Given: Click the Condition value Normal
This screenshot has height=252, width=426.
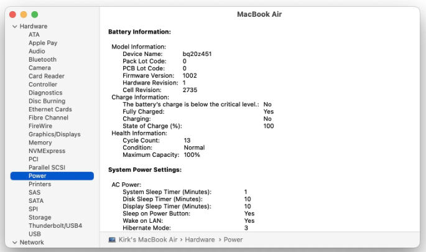Looking at the screenshot, I should pyautogui.click(x=194, y=147).
